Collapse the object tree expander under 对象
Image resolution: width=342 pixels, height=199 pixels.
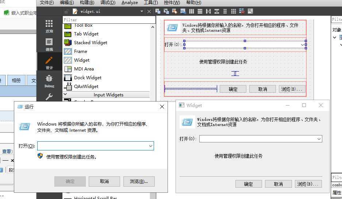coord(335,38)
